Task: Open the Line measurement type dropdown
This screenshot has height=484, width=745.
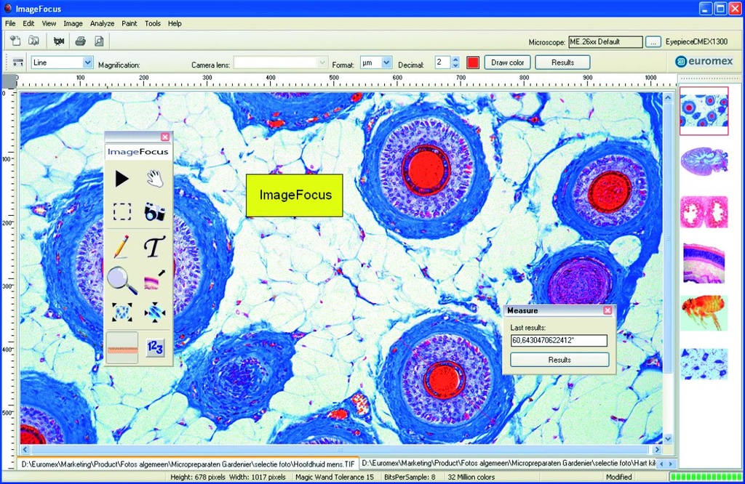Action: (x=87, y=62)
